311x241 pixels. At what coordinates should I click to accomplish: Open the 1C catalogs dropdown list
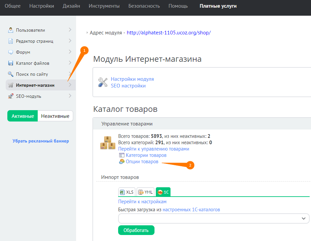[x=214, y=218]
